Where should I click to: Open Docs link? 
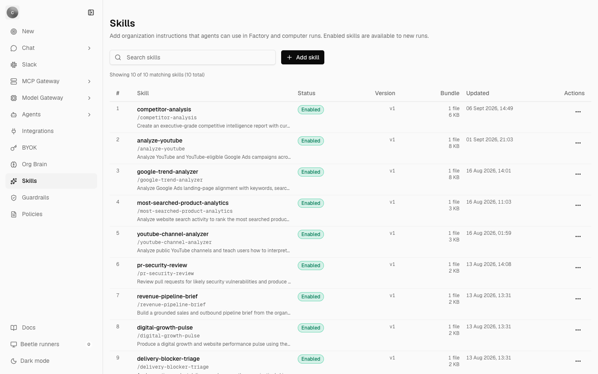pos(51,328)
